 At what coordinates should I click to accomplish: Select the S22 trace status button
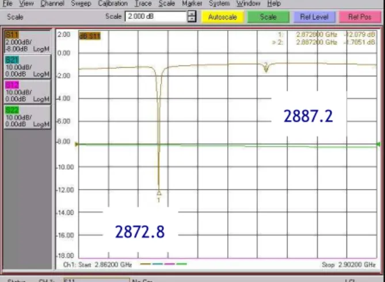coord(27,117)
